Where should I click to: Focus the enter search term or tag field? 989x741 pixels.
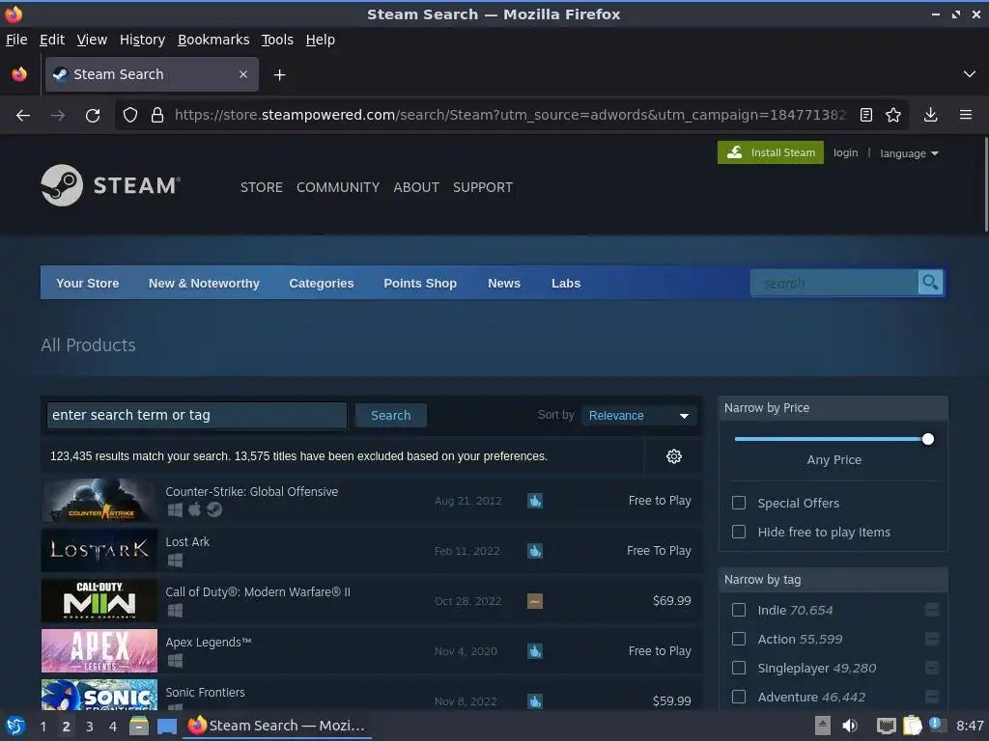[x=197, y=415]
